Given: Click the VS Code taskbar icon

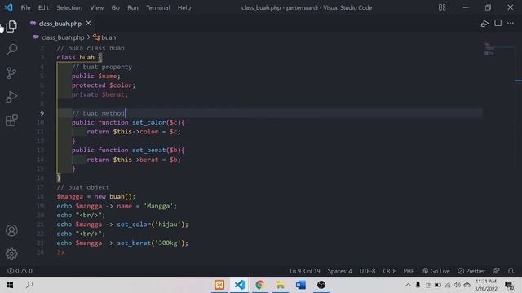Looking at the screenshot, I should [x=240, y=285].
